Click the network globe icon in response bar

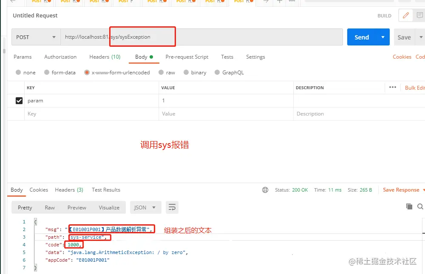click(x=265, y=190)
